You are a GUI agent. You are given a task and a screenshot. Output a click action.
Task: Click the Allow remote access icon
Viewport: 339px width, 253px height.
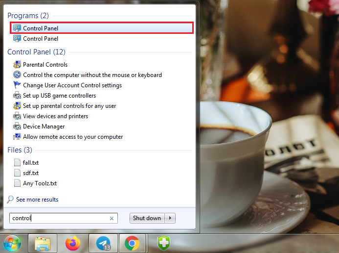tap(17, 137)
